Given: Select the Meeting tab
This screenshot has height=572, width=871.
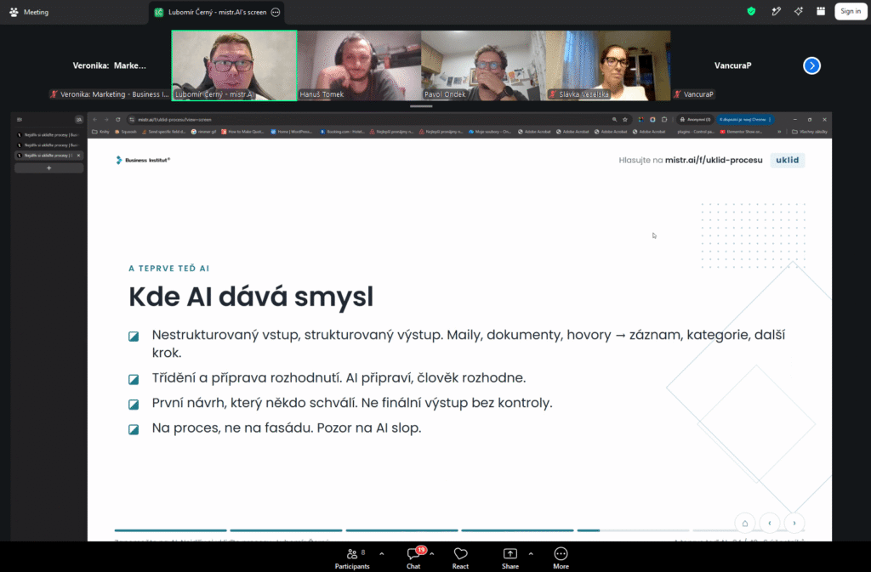Looking at the screenshot, I should click(30, 12).
